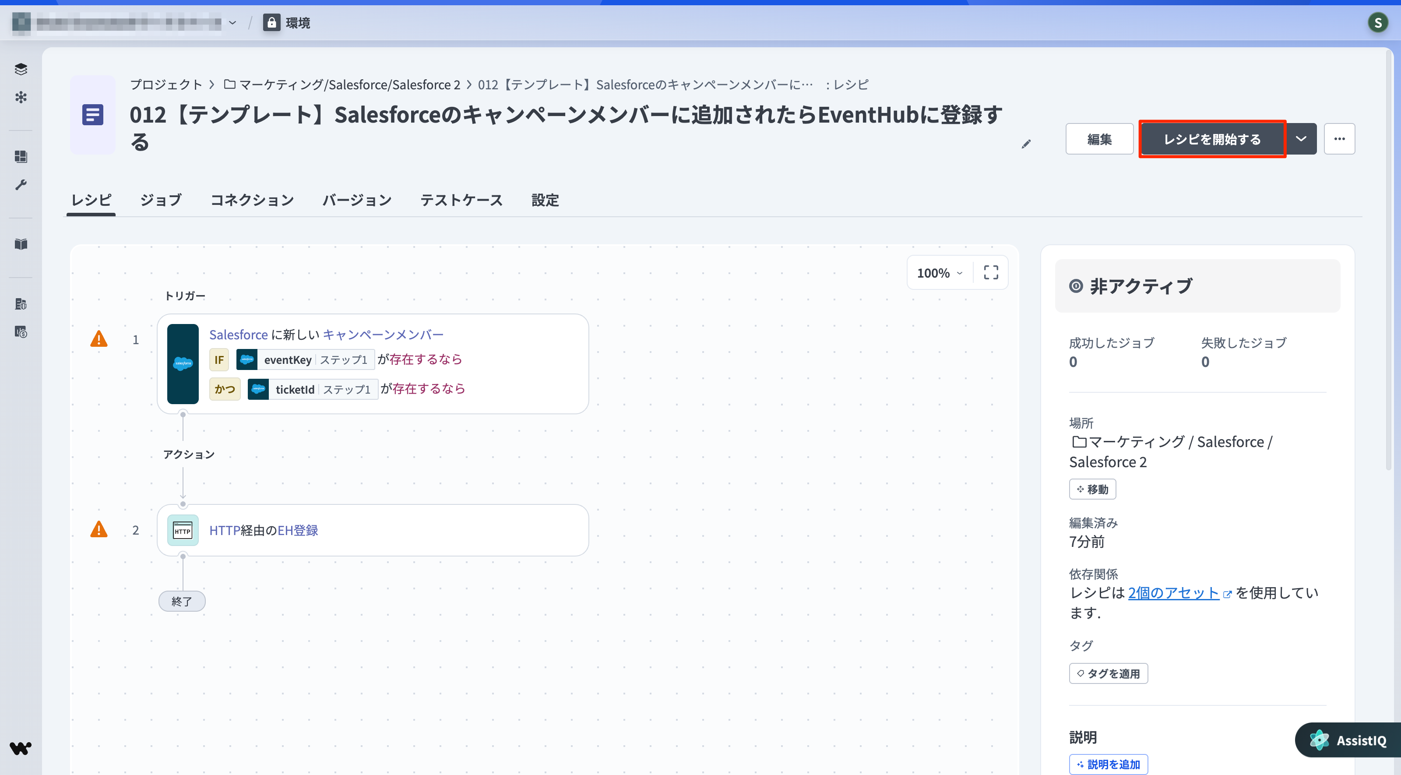Click the Salesforce app icon in trigger step
The image size is (1401, 775).
(x=183, y=364)
